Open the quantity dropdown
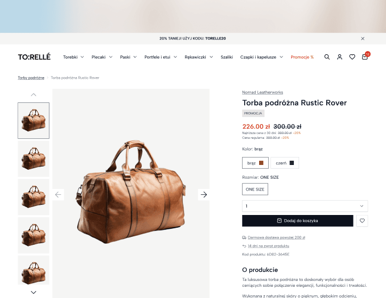This screenshot has height=298, width=386. click(x=305, y=206)
